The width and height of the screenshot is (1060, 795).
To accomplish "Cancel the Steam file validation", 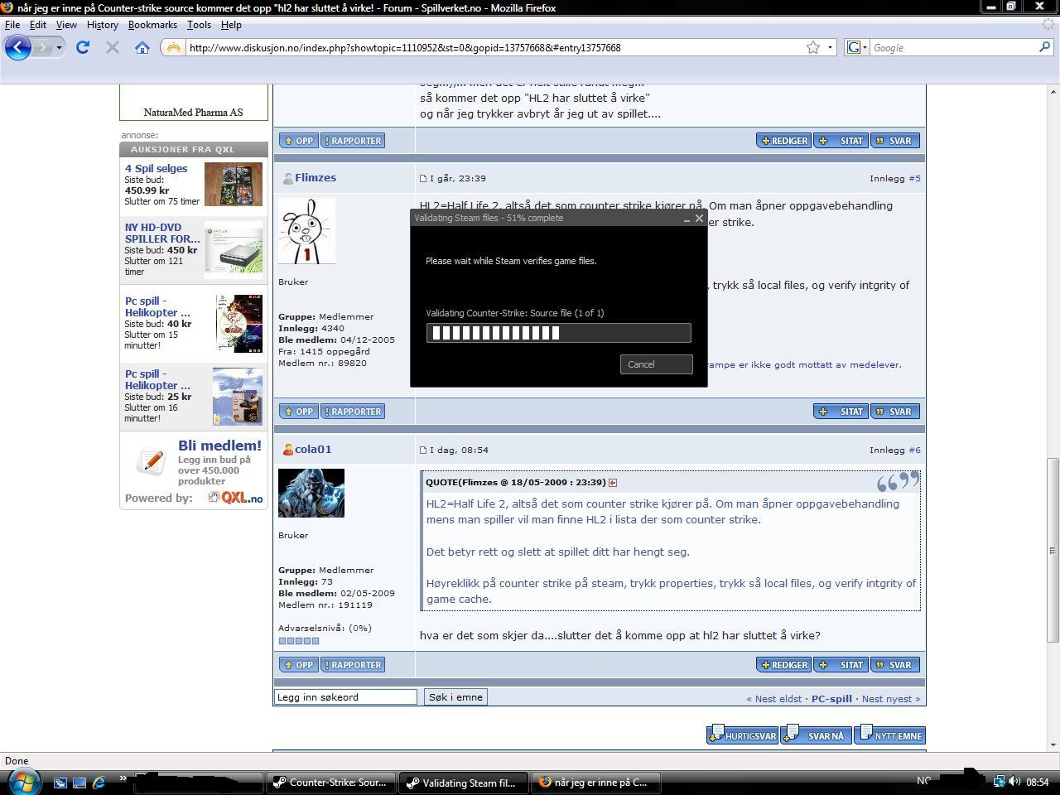I will (656, 364).
